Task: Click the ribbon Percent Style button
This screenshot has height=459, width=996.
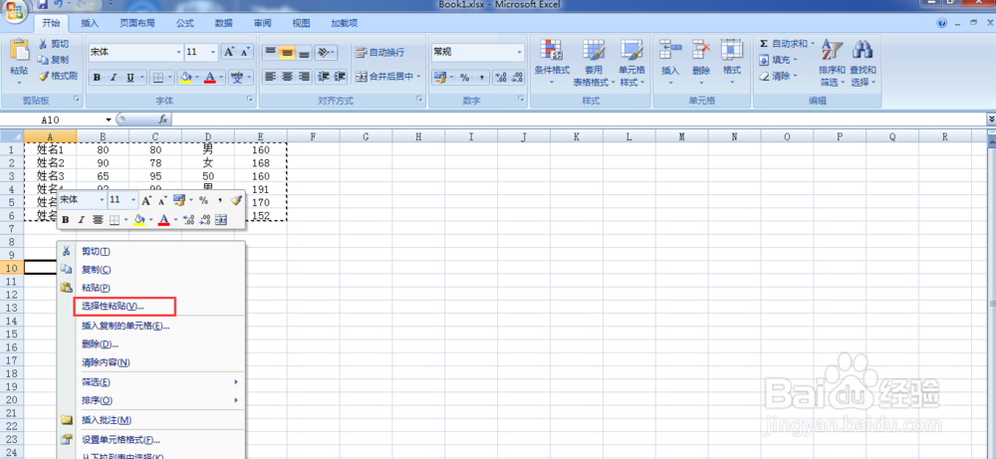Action: pyautogui.click(x=464, y=78)
